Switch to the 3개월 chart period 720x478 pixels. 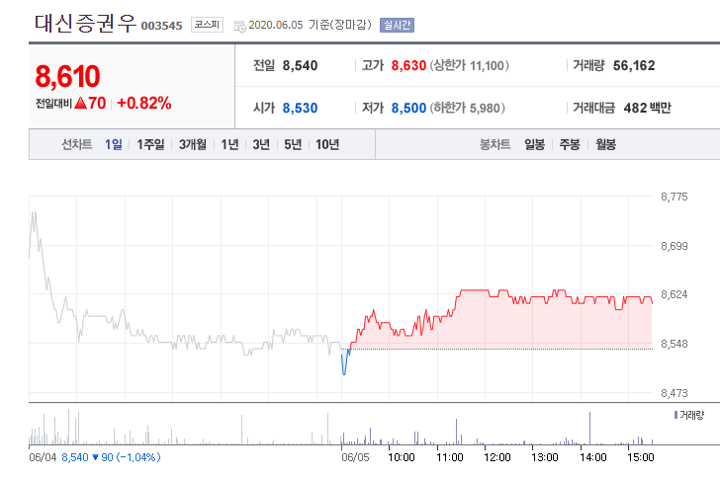click(x=193, y=144)
